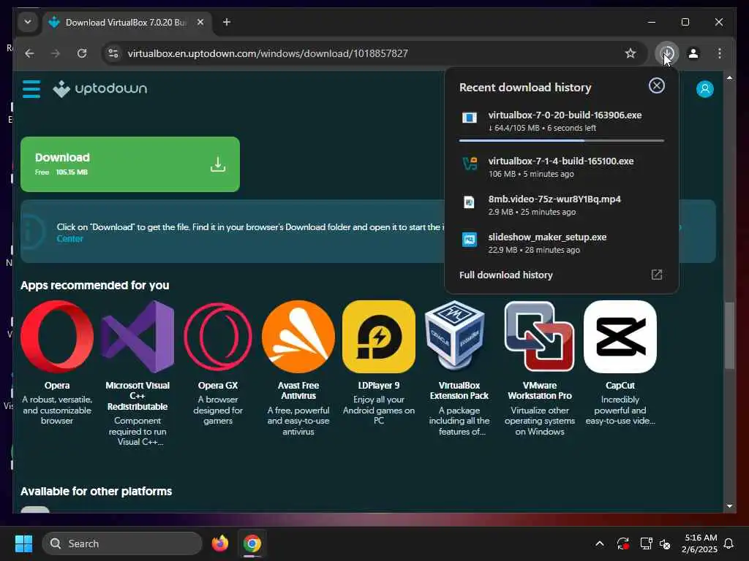
Task: Click the virtualbox 7-0-20 file icon
Action: tap(469, 118)
